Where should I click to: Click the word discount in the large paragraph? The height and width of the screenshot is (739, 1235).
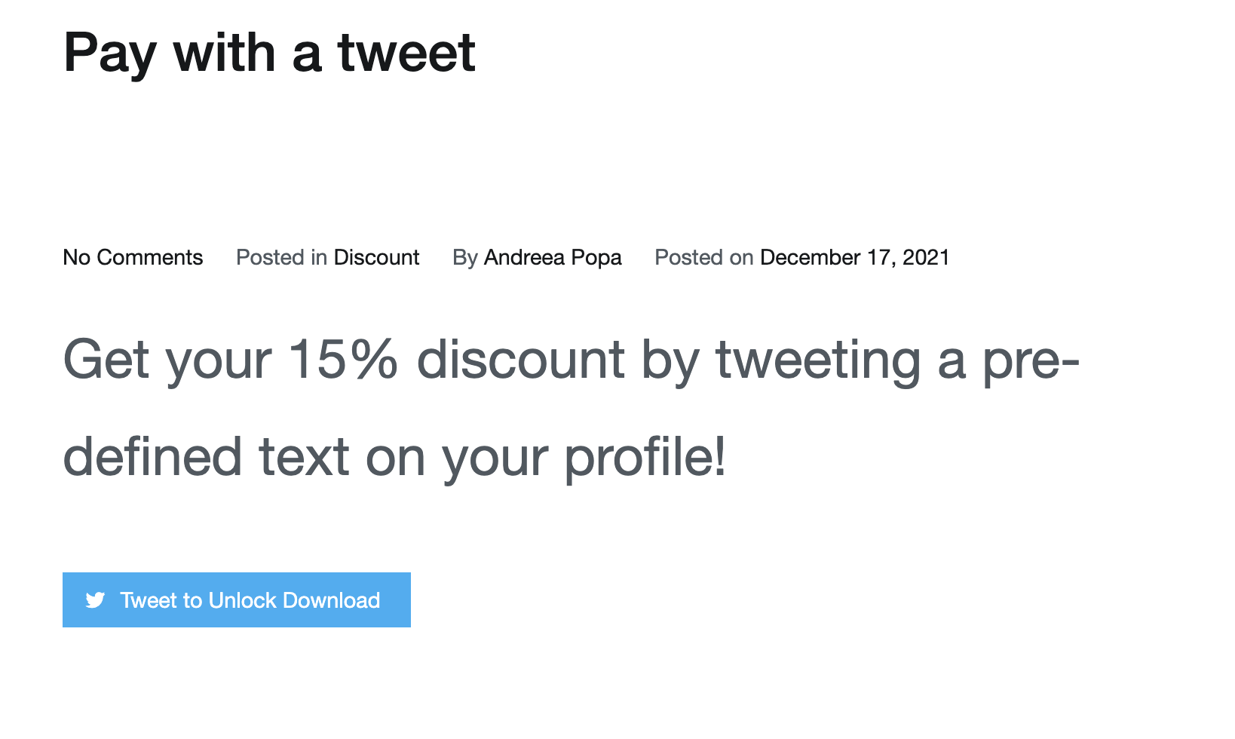tap(521, 359)
